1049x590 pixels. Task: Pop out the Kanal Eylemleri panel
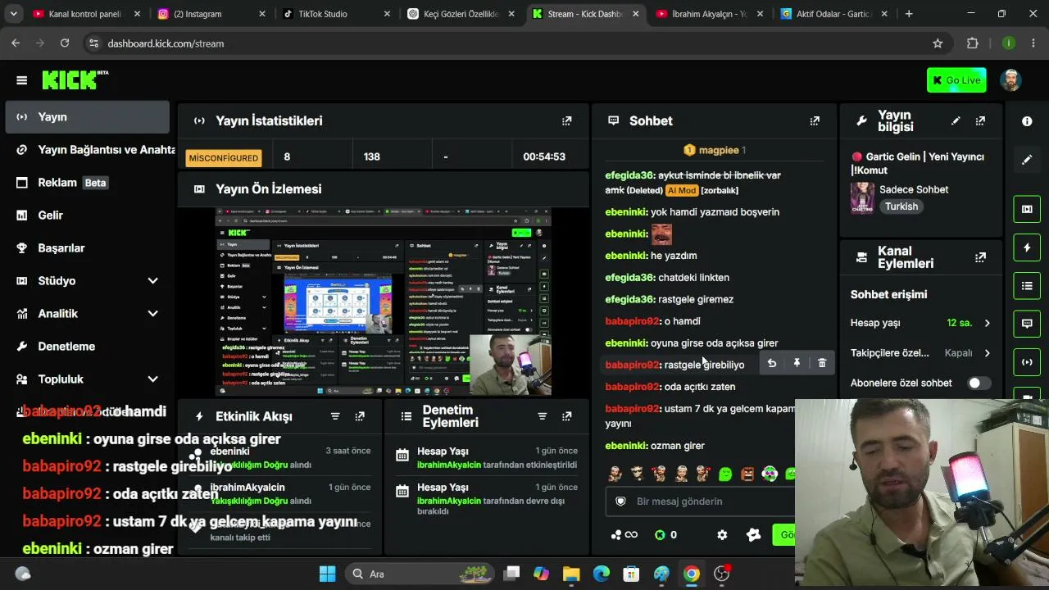pos(980,257)
